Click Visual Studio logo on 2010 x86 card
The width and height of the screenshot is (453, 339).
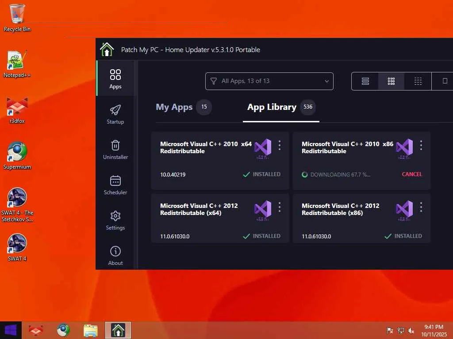[404, 148]
